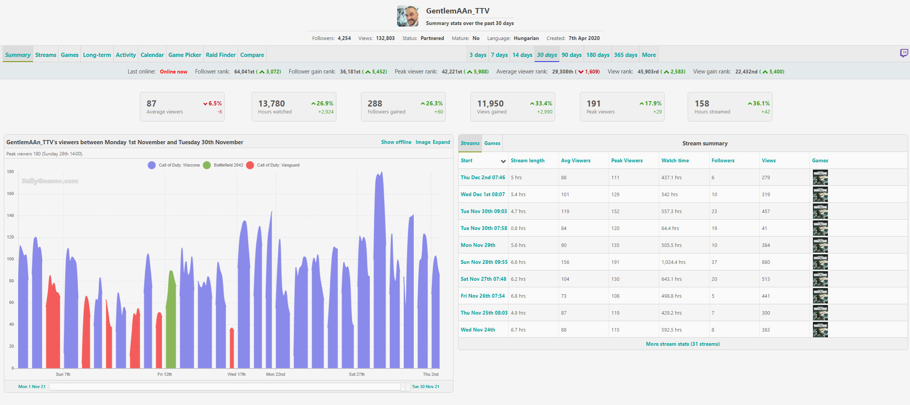Sort table by Peak Viewers column
Screen dimensions: 910x405
click(x=626, y=160)
